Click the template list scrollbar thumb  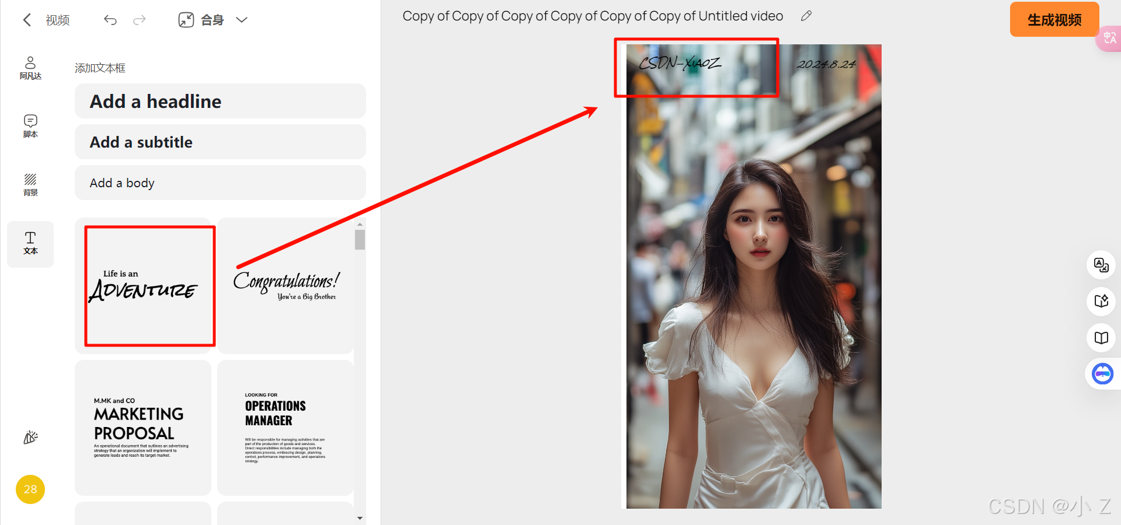[360, 240]
